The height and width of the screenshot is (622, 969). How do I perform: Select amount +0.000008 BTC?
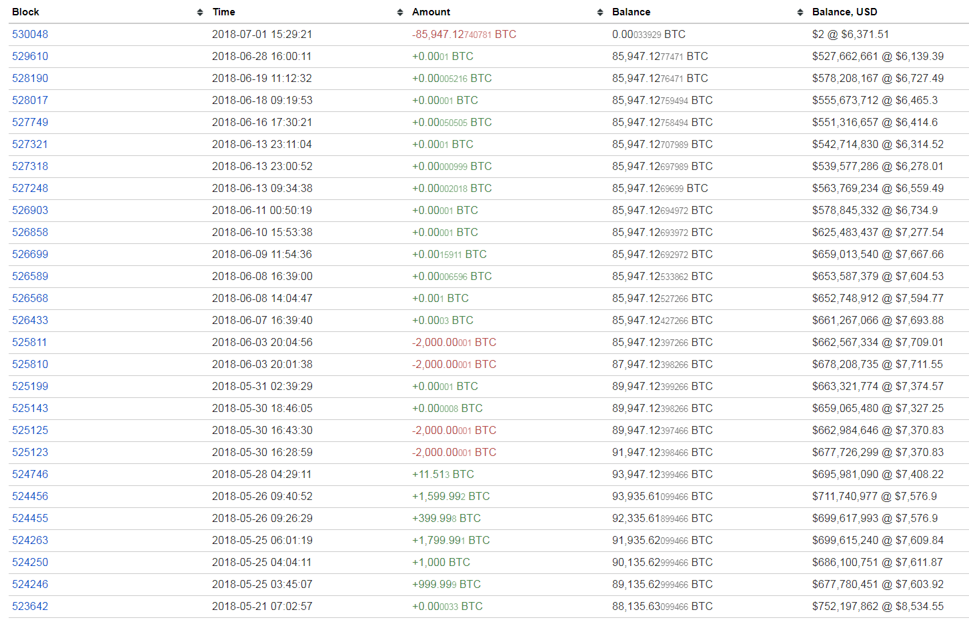coord(447,409)
